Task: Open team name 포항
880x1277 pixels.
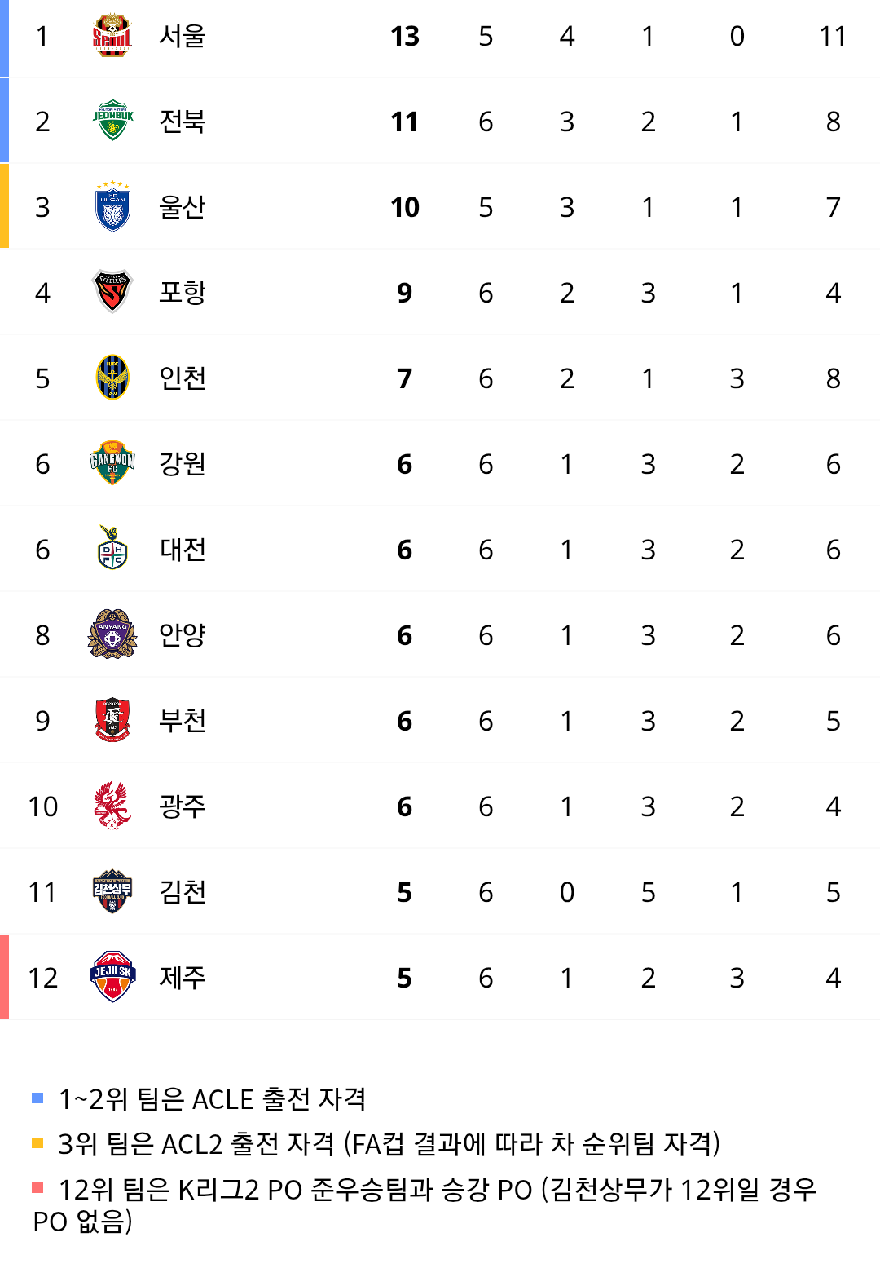Action: 183,293
